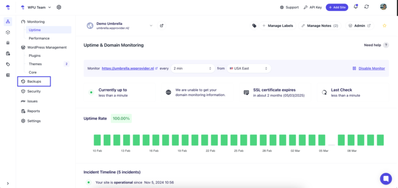The height and width of the screenshot is (188, 398).
Task: Go to Performance monitoring section
Action: coord(39,38)
